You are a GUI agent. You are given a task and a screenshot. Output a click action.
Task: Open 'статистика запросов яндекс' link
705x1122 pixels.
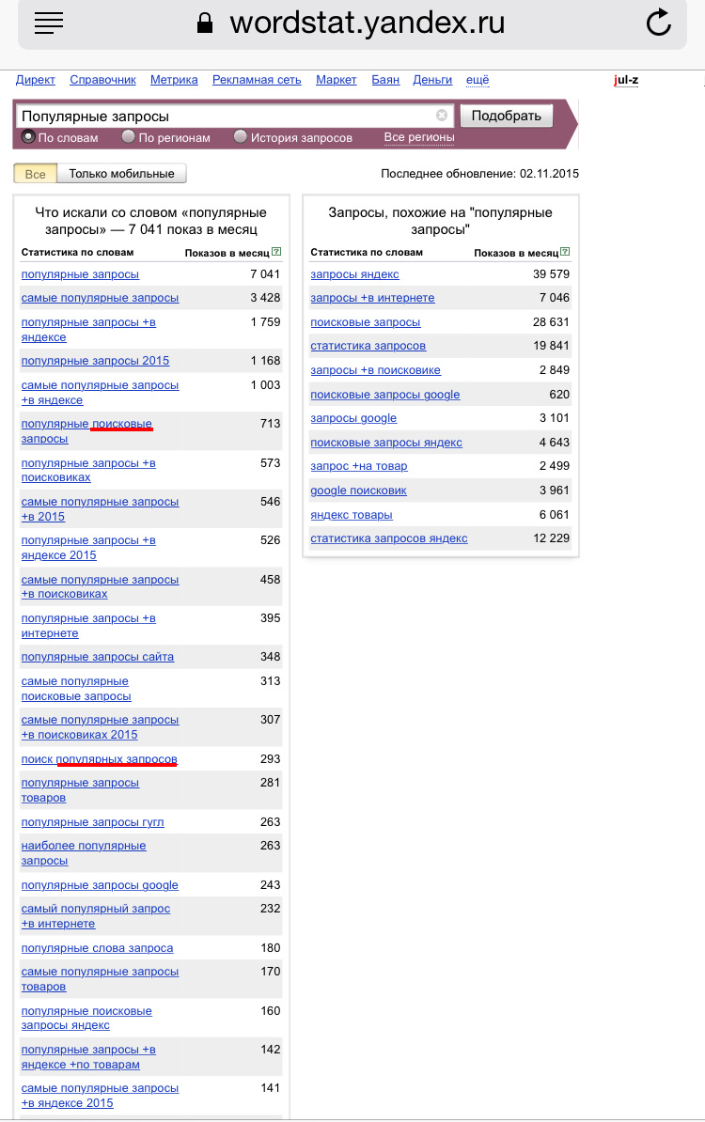pos(389,538)
